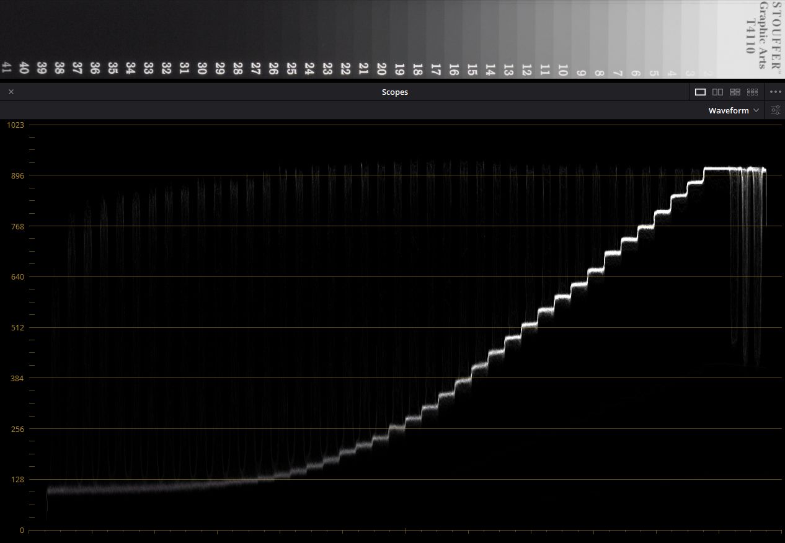
Task: Click the Scopes panel title
Action: (x=395, y=92)
